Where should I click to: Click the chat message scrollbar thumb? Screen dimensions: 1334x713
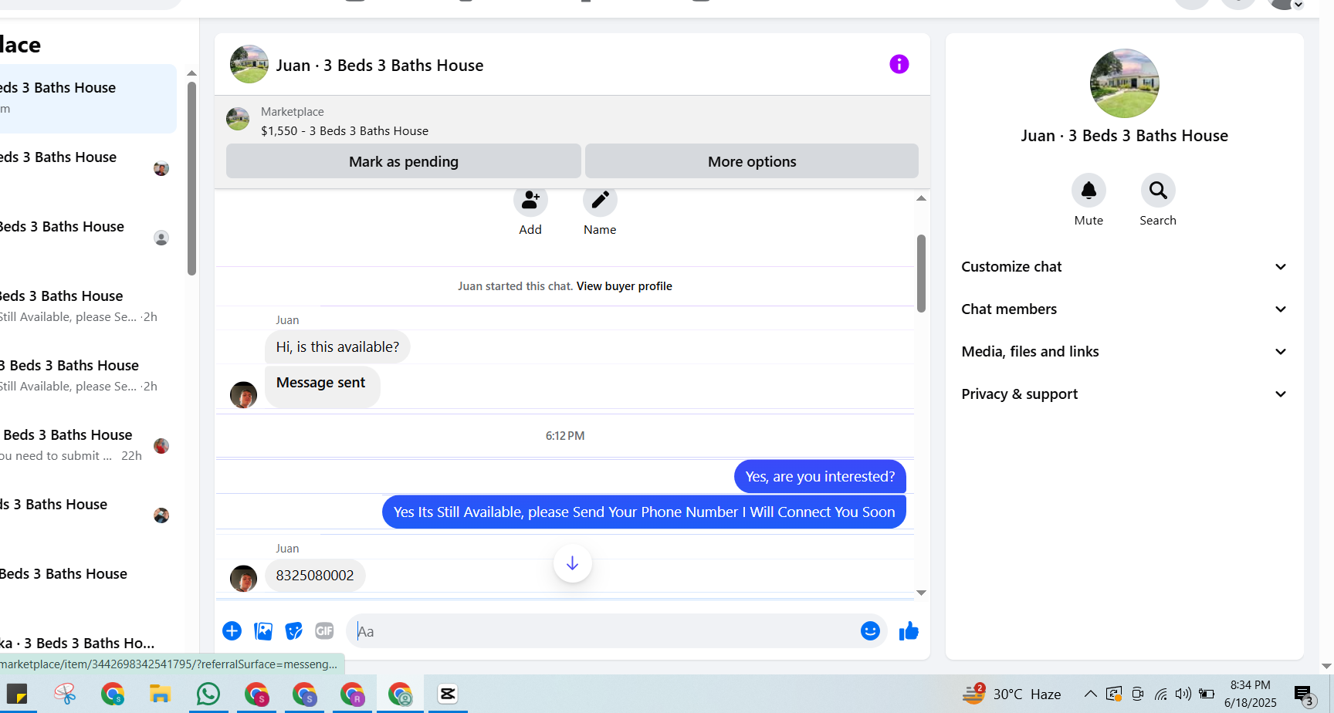(x=921, y=273)
